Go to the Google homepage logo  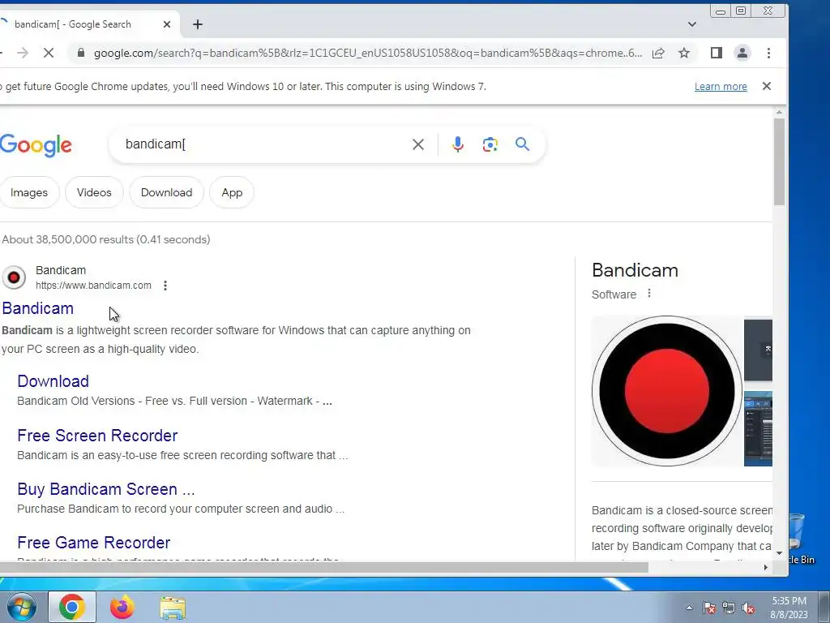(36, 145)
